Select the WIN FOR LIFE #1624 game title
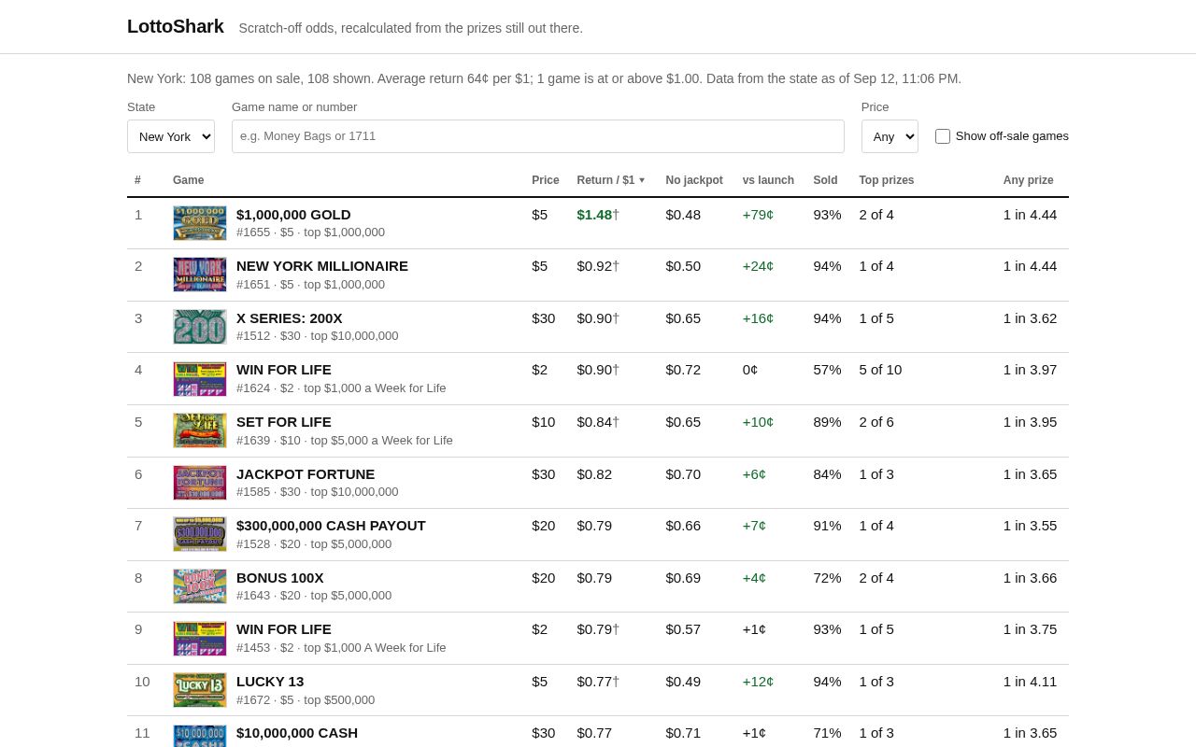Viewport: 1196px width, 747px height. coord(284,370)
